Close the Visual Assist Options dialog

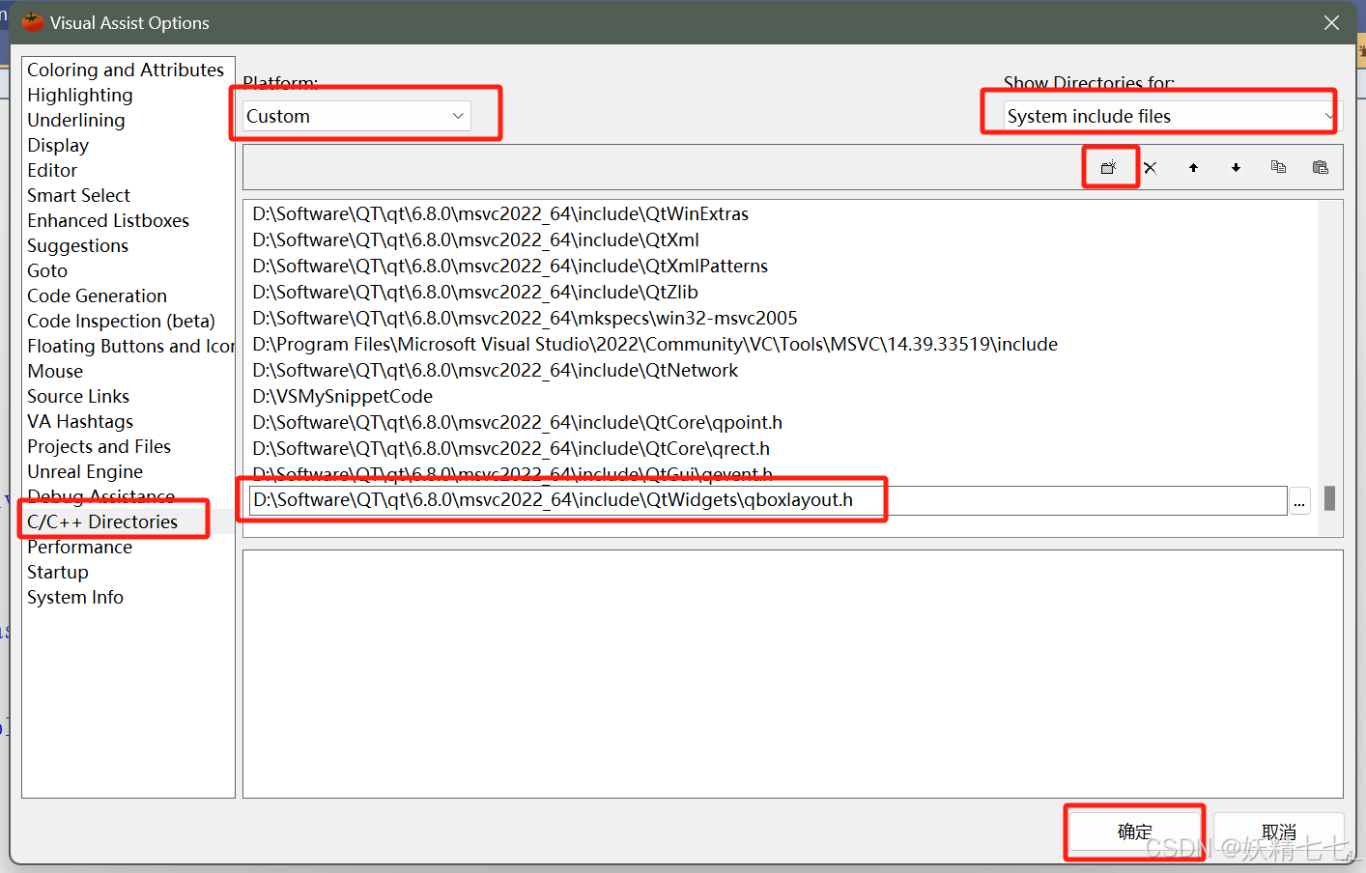point(1331,22)
